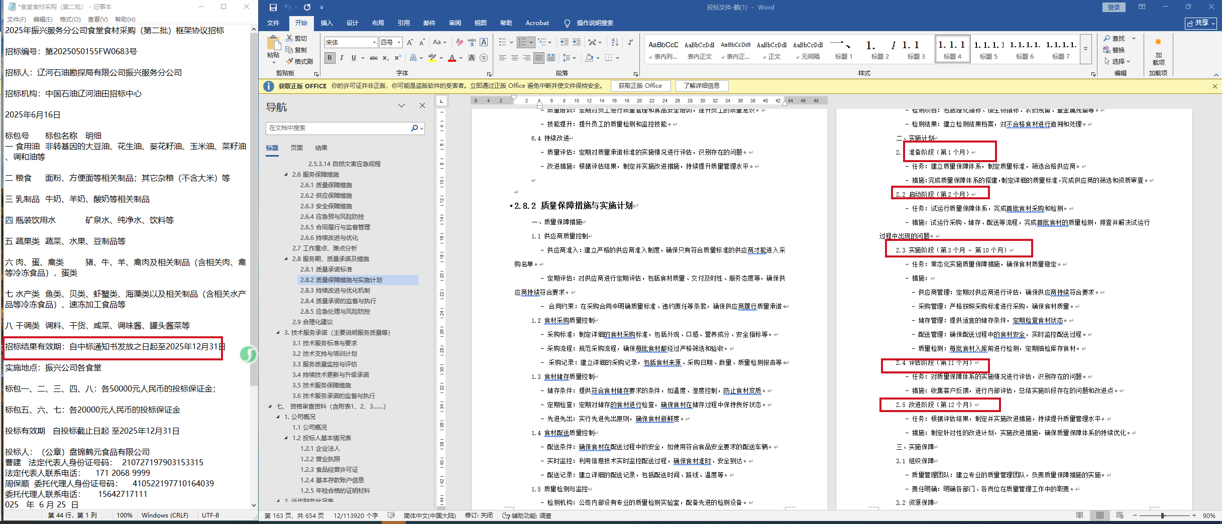The image size is (1222, 524).
Task: Switch to the 页面 tab in navigation pane
Action: 296,148
